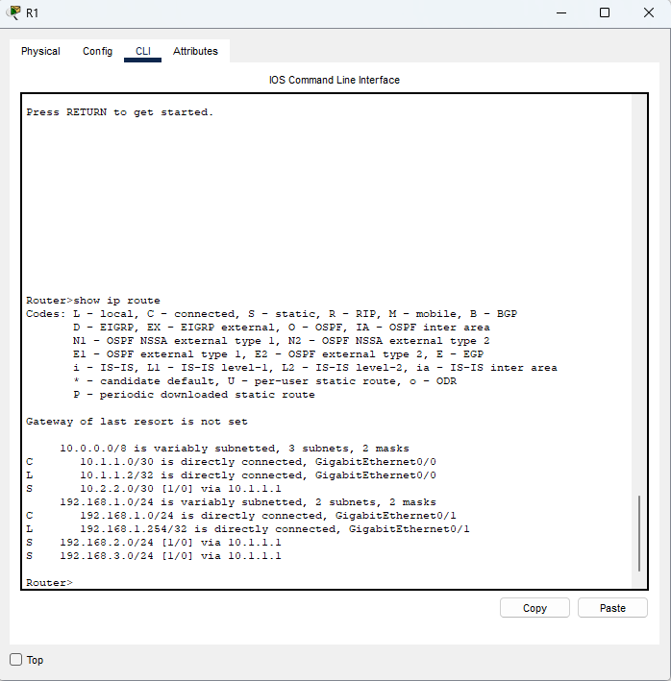Close the R1 window
Viewport: 671px width, 681px height.
coord(648,12)
